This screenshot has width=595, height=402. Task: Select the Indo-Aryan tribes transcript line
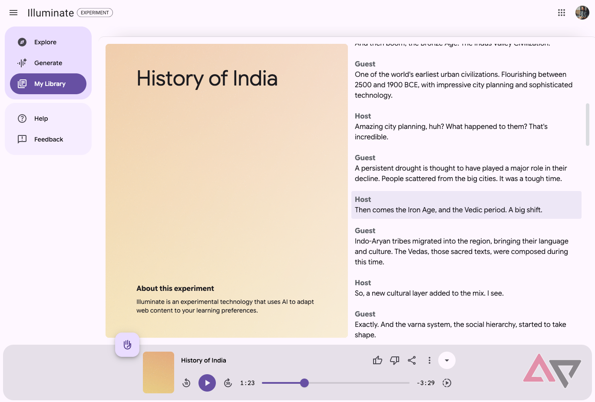coord(466,247)
